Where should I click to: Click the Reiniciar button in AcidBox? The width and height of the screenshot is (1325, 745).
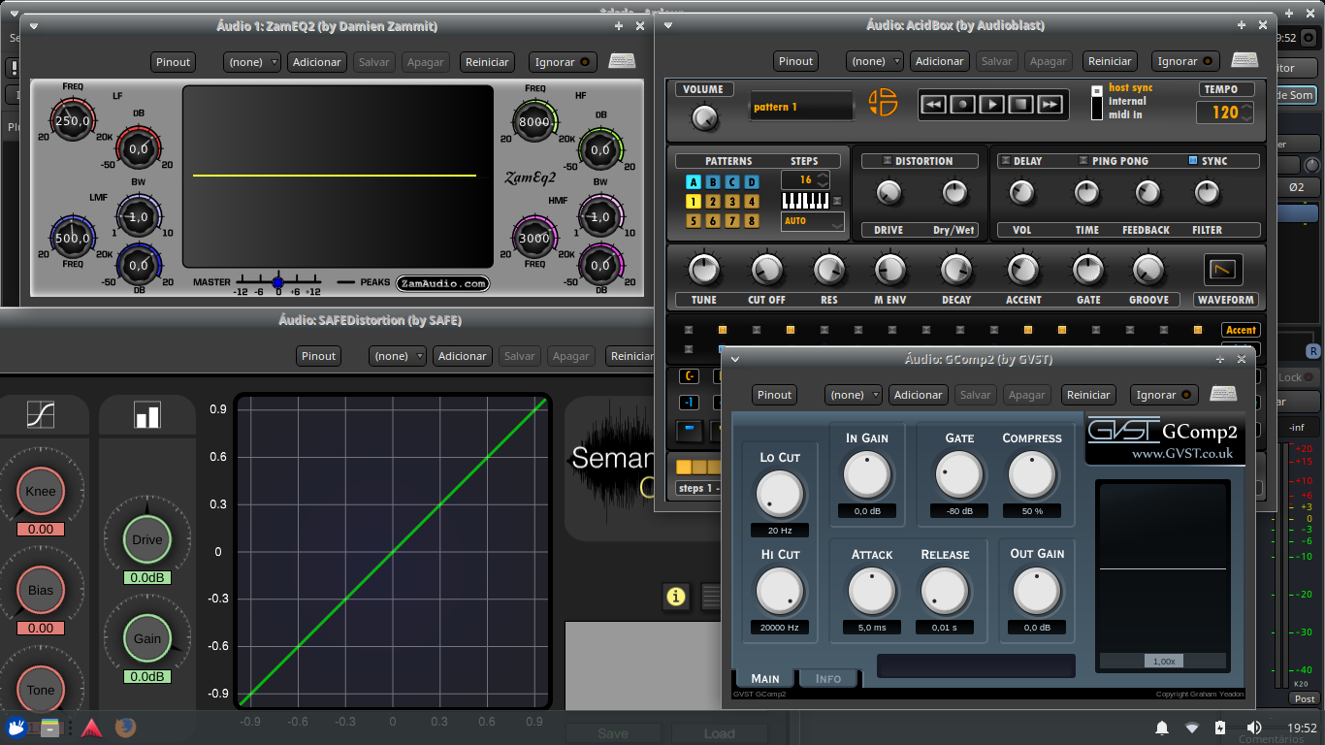click(x=1110, y=60)
